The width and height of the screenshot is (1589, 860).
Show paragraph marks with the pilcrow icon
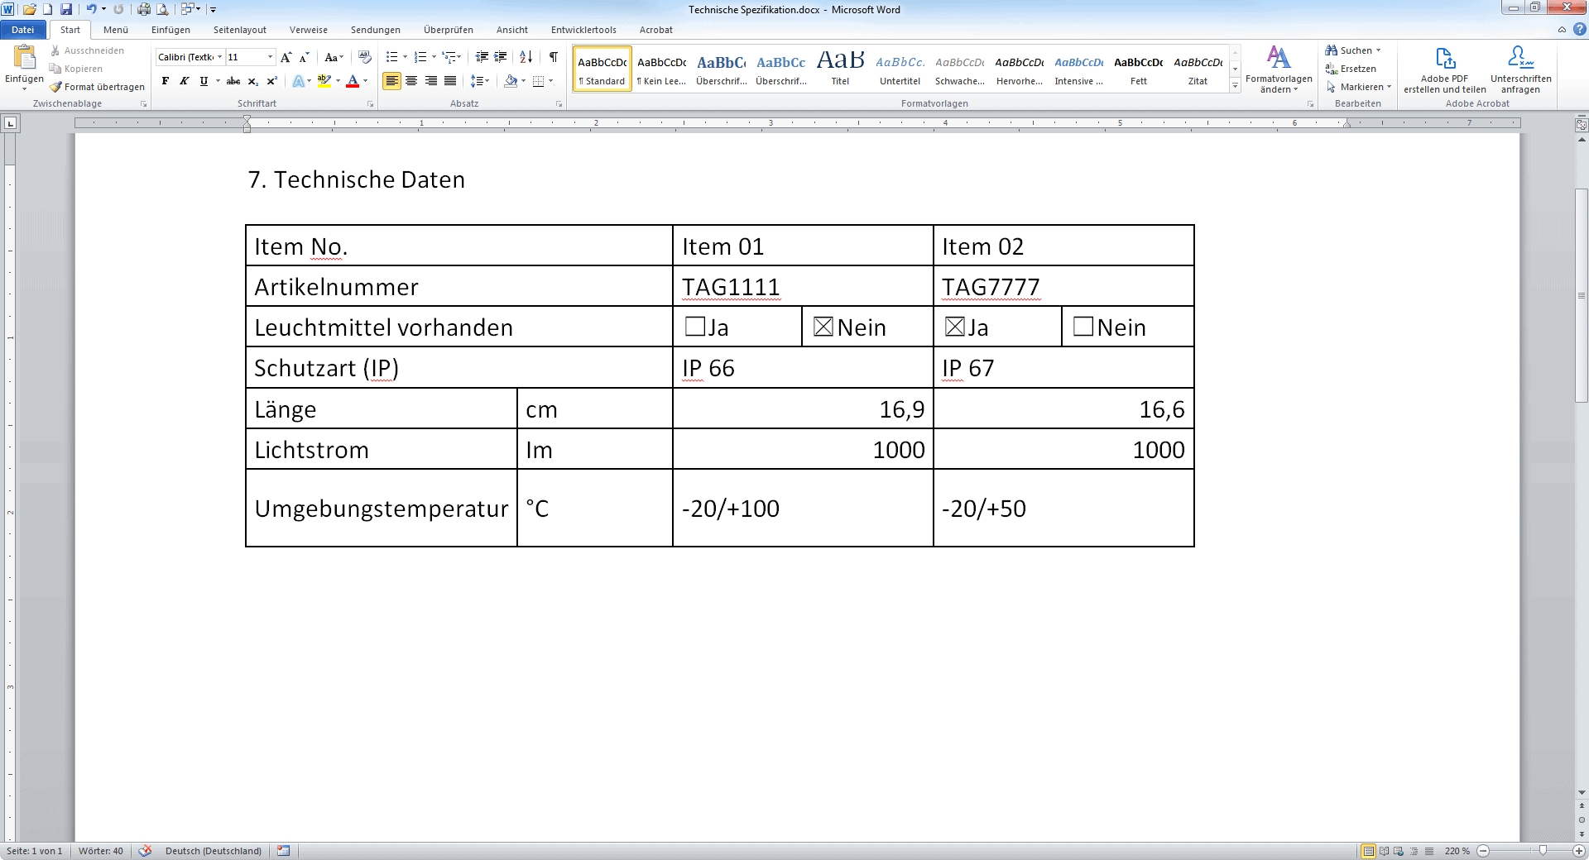coord(553,57)
